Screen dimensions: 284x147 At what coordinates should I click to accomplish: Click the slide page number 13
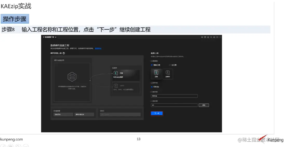tap(138, 139)
